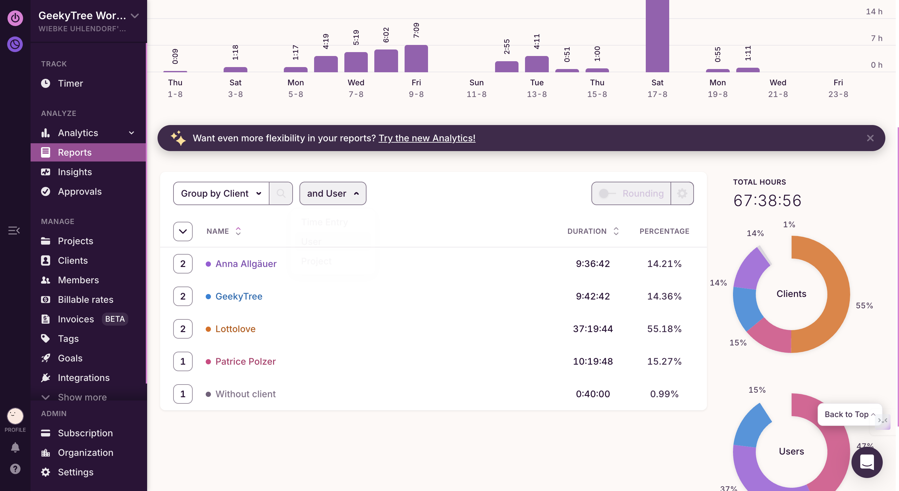The width and height of the screenshot is (899, 491).
Task: Go to Insights in the sidebar
Action: (75, 172)
